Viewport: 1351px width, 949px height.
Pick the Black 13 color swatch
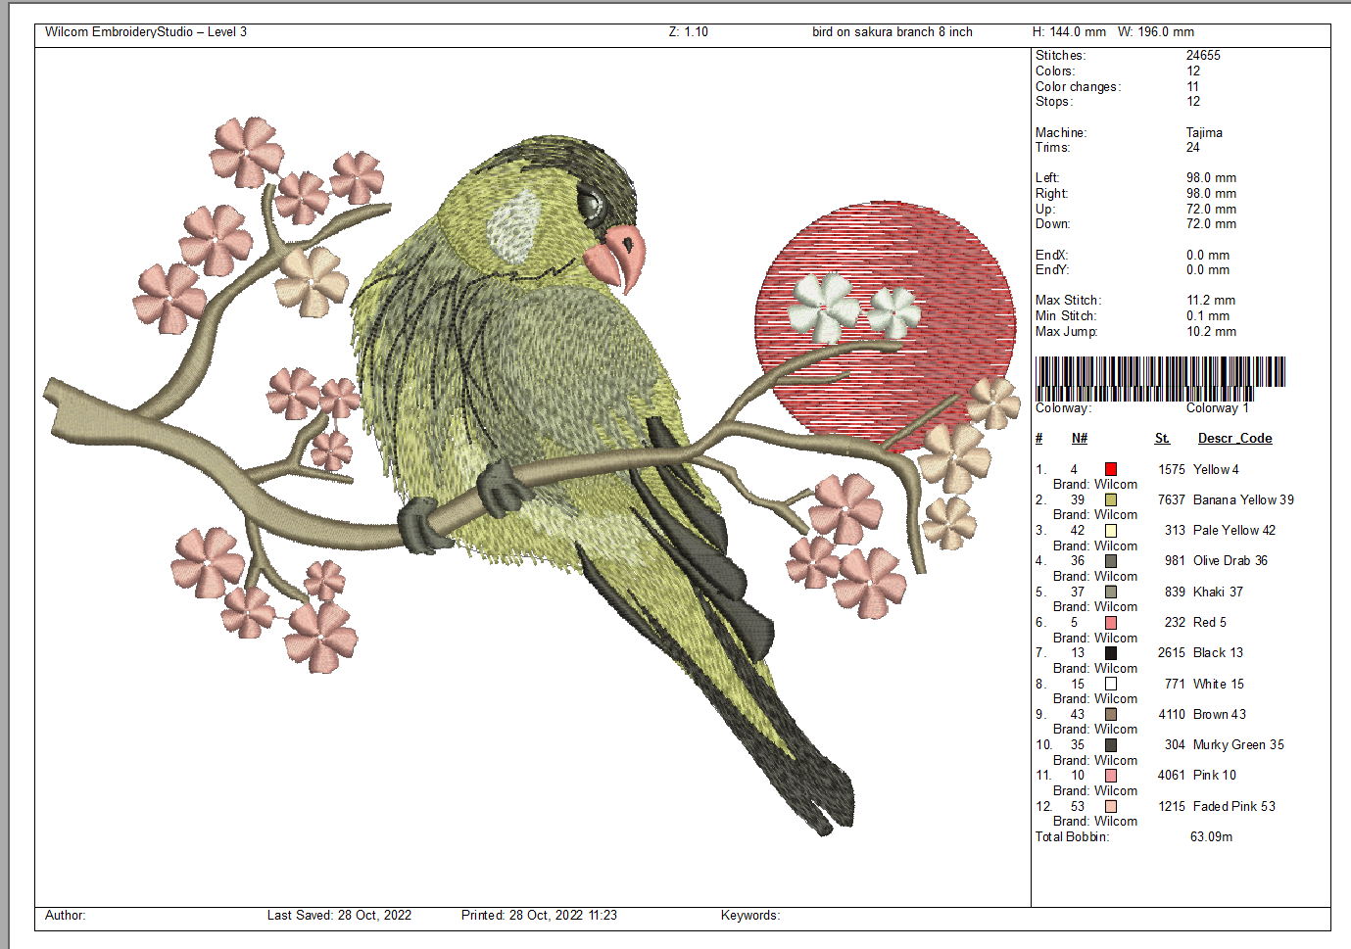pyautogui.click(x=1111, y=652)
